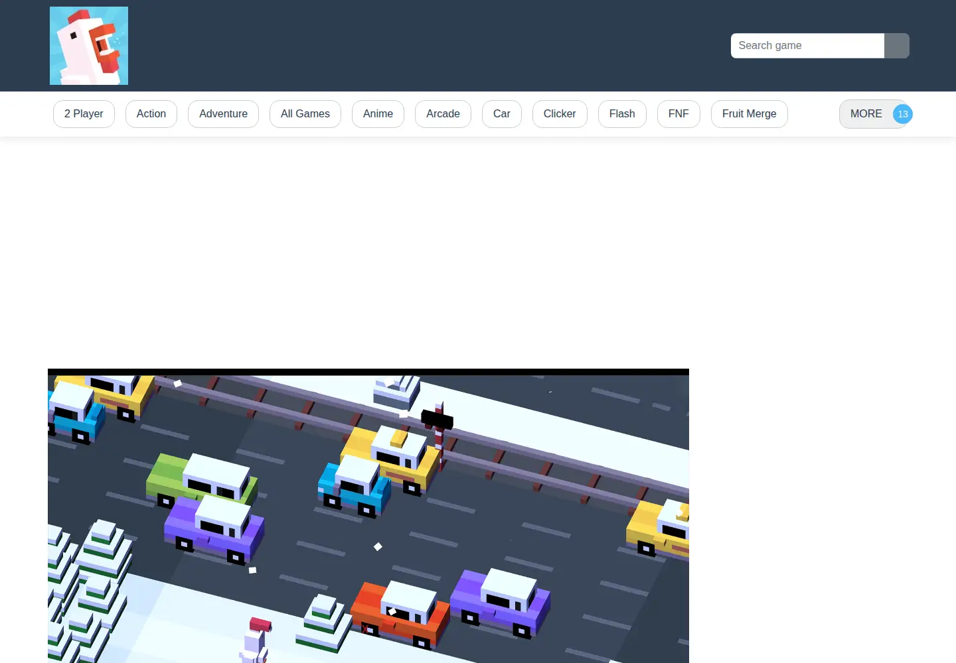This screenshot has width=956, height=663.
Task: Select the Arcade category
Action: [443, 114]
